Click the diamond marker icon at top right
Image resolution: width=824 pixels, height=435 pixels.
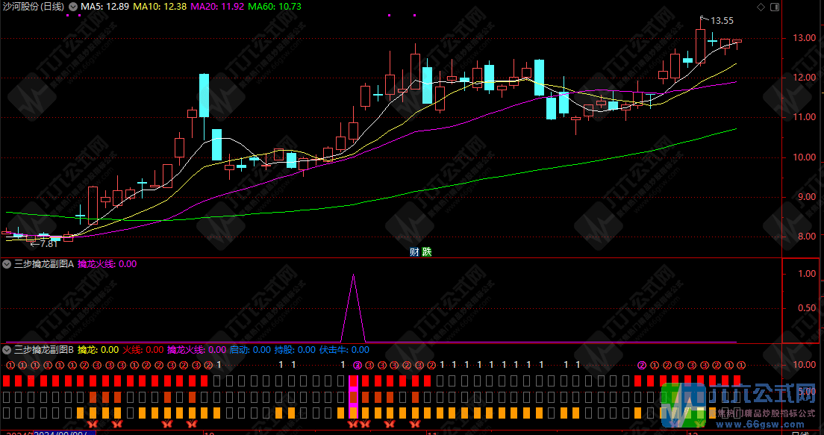point(760,6)
